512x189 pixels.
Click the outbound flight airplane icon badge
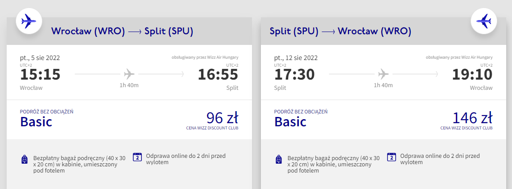(x=29, y=20)
